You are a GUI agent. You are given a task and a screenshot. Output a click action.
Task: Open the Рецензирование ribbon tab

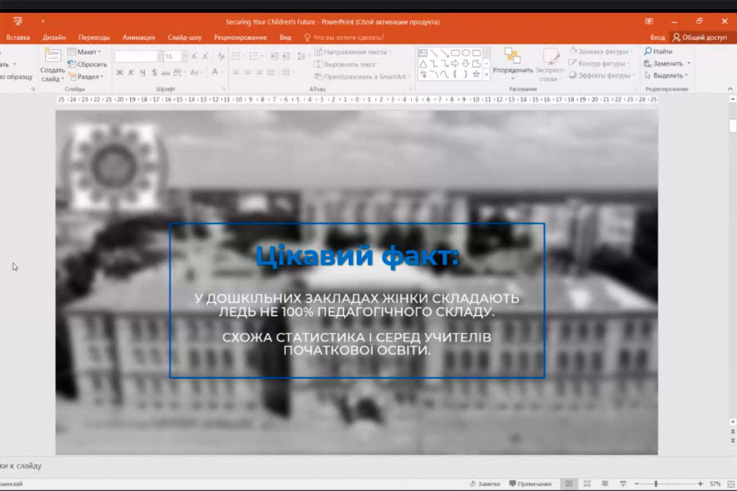point(240,37)
